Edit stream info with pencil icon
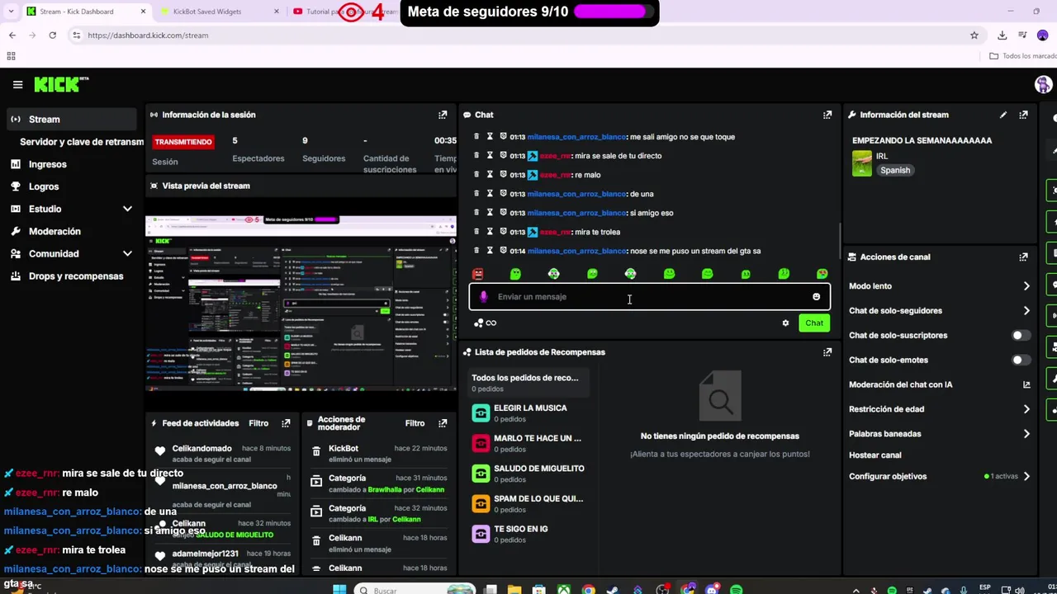The image size is (1057, 594). (x=1003, y=115)
